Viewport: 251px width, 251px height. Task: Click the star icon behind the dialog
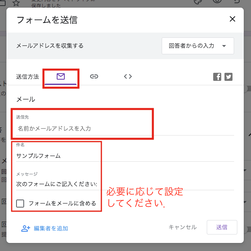[16, 3]
